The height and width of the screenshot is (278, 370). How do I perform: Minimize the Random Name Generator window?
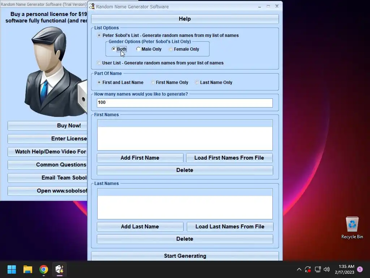pyautogui.click(x=259, y=7)
